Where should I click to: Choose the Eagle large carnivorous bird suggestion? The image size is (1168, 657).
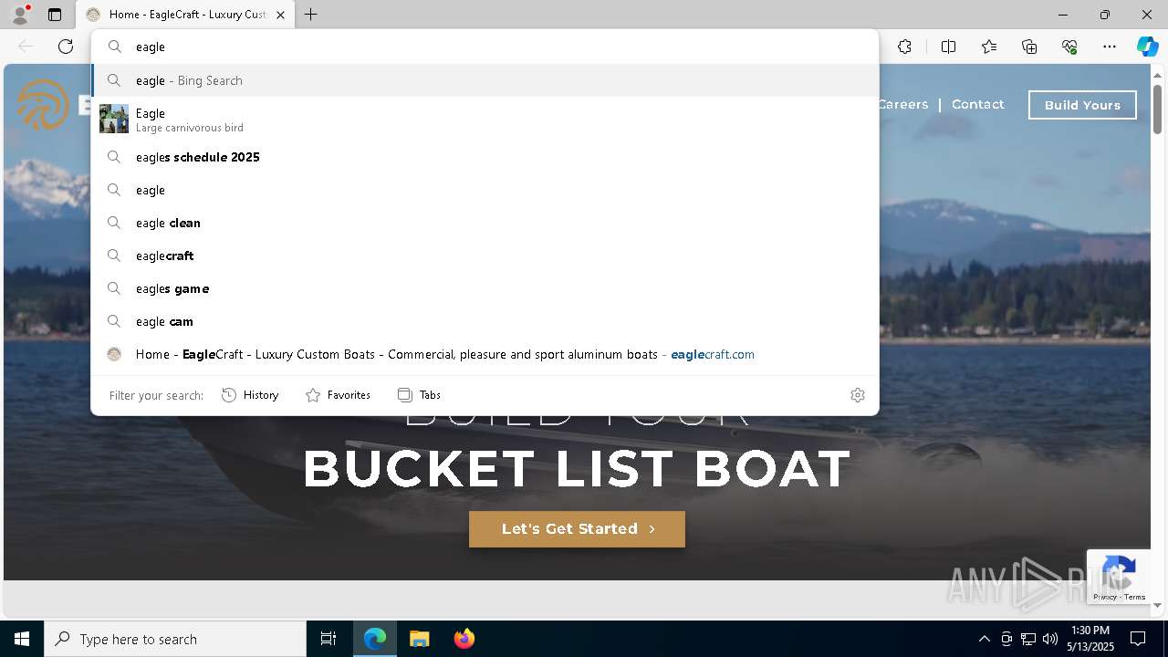[485, 119]
